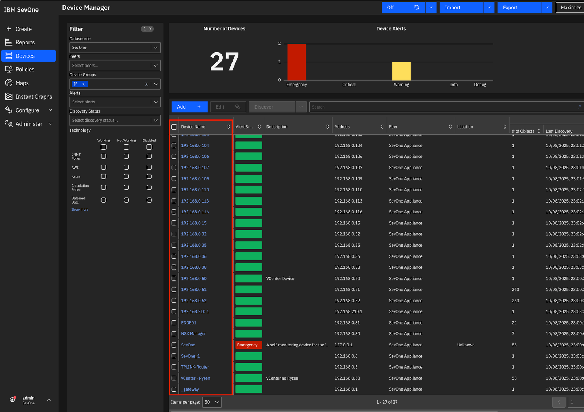Select the checkbox for device EDGE01

[x=174, y=323]
